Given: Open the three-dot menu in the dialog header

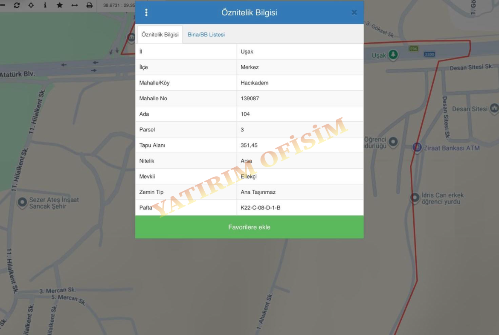Looking at the screenshot, I should pyautogui.click(x=146, y=12).
